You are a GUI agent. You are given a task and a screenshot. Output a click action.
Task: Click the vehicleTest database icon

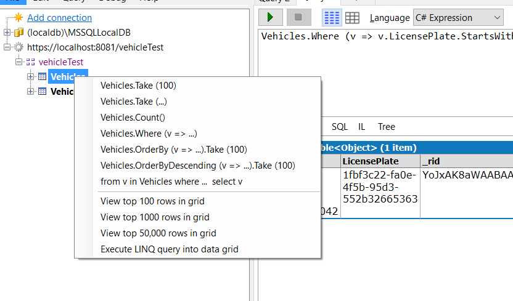[x=30, y=62]
